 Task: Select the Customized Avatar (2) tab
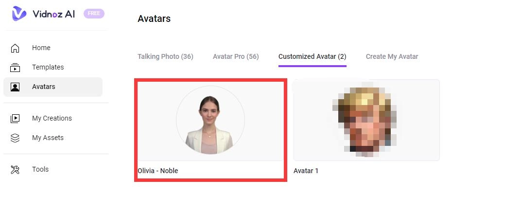pyautogui.click(x=312, y=56)
